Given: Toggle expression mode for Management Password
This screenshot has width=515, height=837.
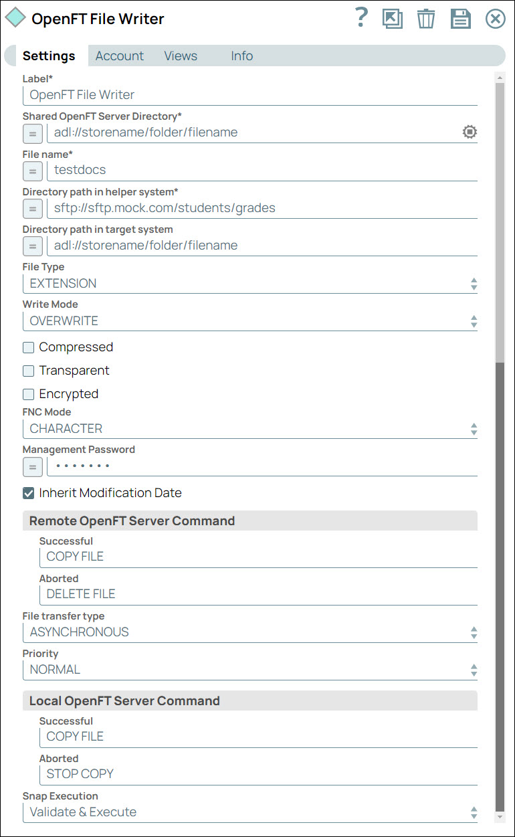Looking at the screenshot, I should click(33, 466).
